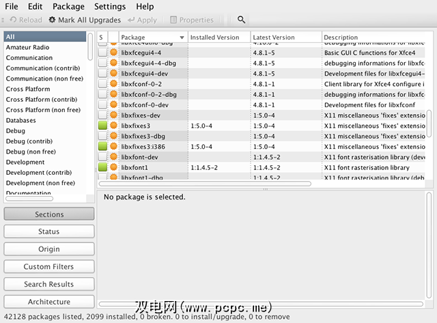Click orange package icon for libxfcegui4-4
This screenshot has height=323, width=437.
click(x=113, y=53)
